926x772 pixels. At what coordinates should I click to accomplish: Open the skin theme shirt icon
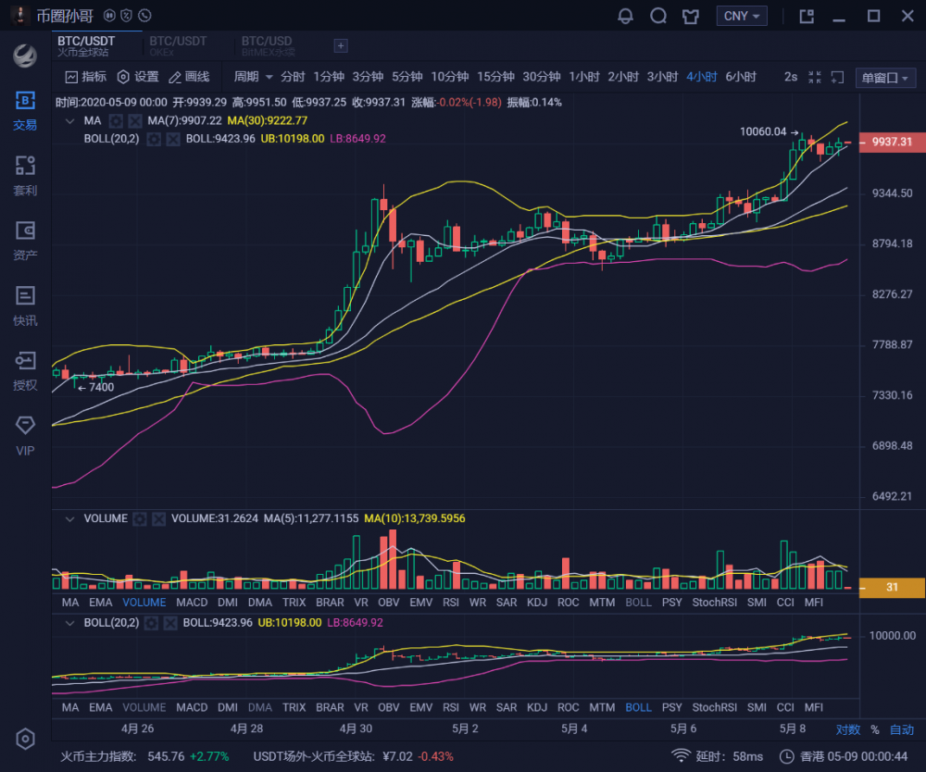point(690,16)
